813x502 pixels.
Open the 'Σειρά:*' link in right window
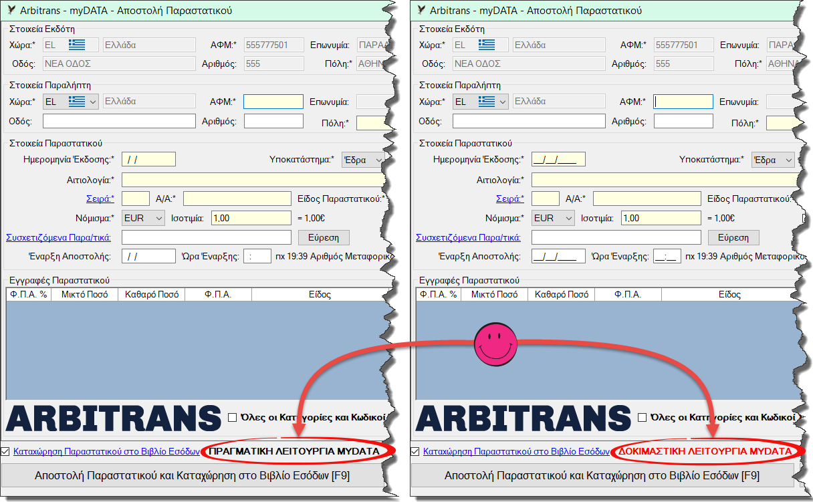510,199
